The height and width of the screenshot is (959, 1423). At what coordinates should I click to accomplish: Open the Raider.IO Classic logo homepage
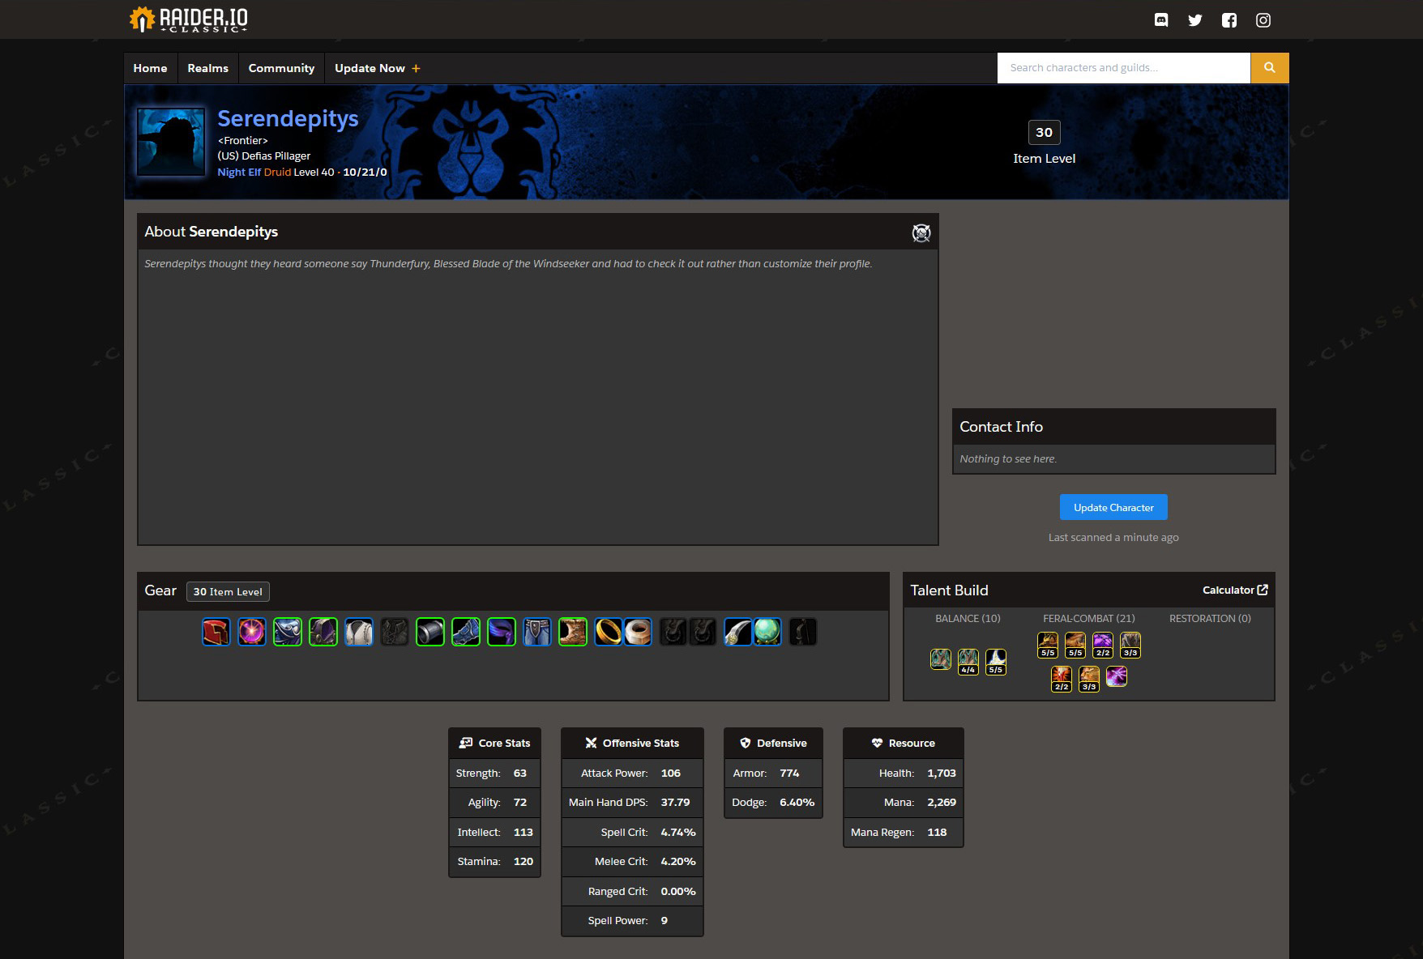(x=189, y=19)
